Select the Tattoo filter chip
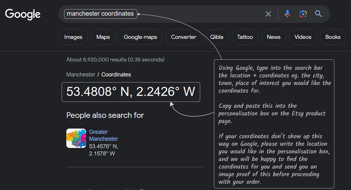This screenshot has width=351, height=190. (245, 37)
